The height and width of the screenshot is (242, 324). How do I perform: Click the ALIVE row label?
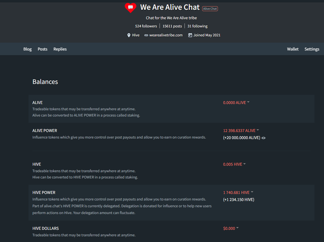coord(38,103)
